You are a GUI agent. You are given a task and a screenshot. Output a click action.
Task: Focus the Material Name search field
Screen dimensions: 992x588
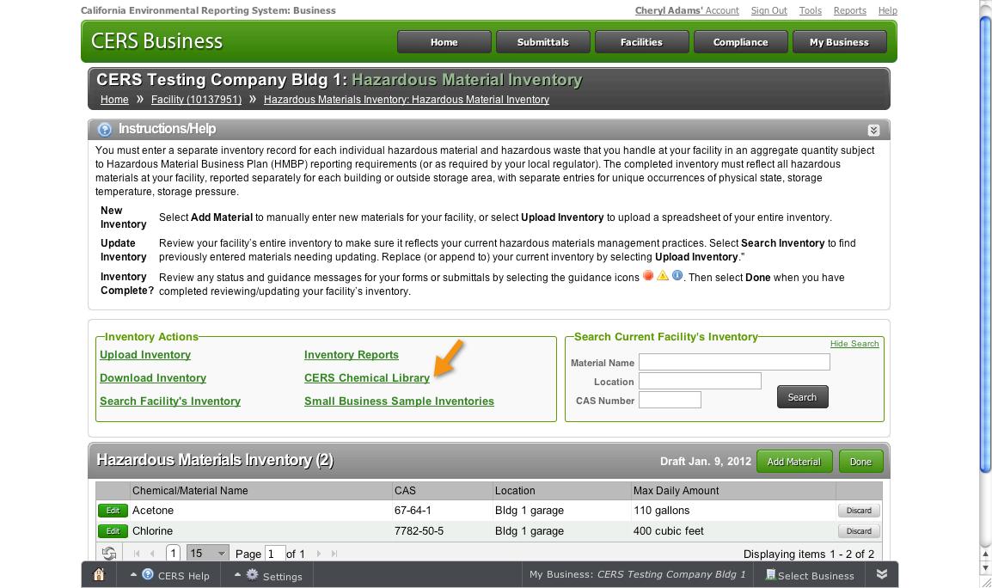(x=734, y=362)
